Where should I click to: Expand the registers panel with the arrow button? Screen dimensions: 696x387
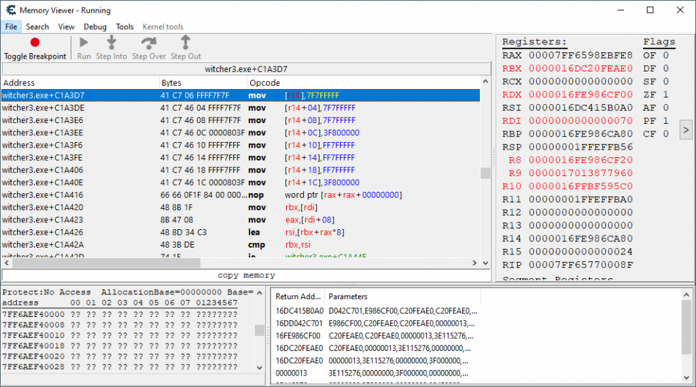click(x=685, y=129)
